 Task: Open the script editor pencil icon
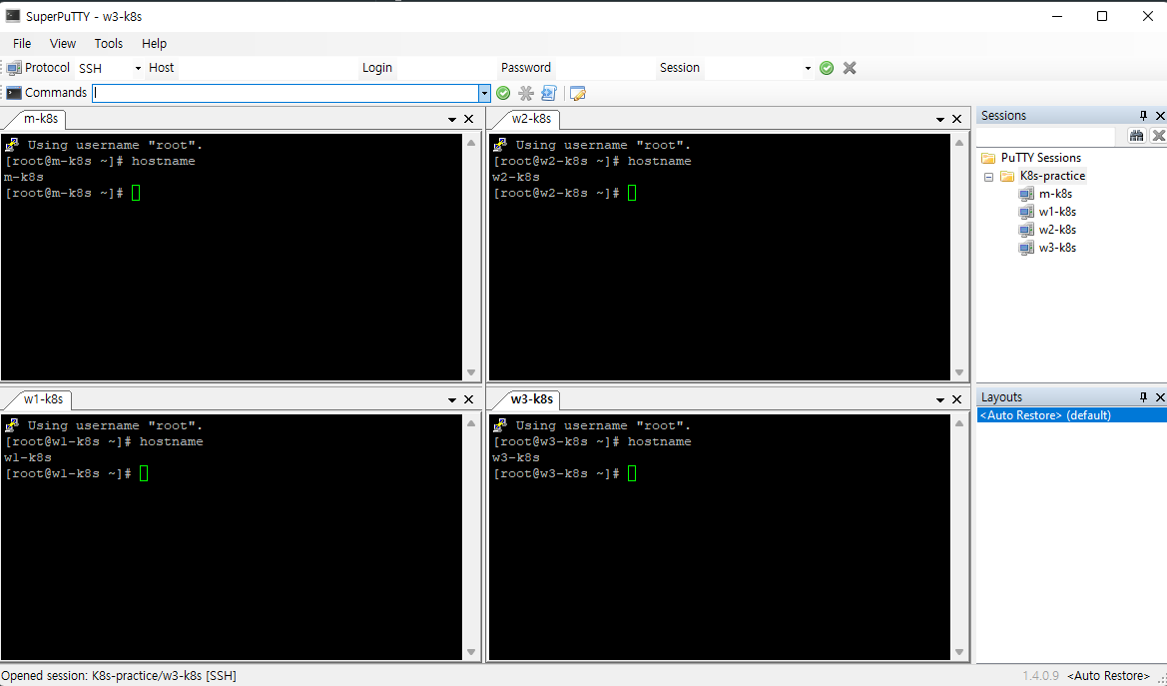point(578,93)
